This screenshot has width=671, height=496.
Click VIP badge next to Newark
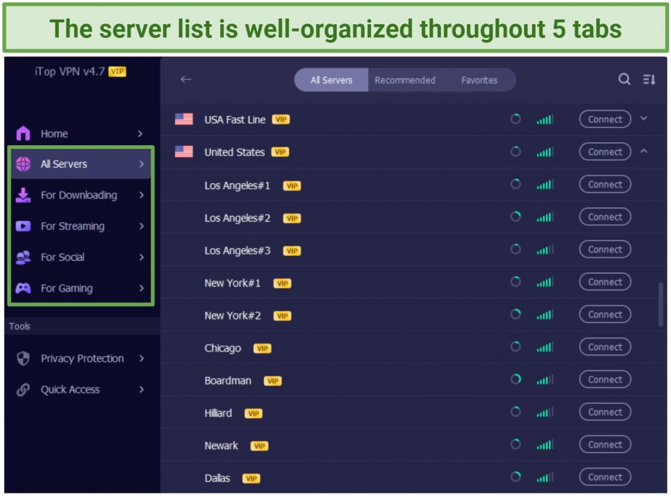click(259, 446)
